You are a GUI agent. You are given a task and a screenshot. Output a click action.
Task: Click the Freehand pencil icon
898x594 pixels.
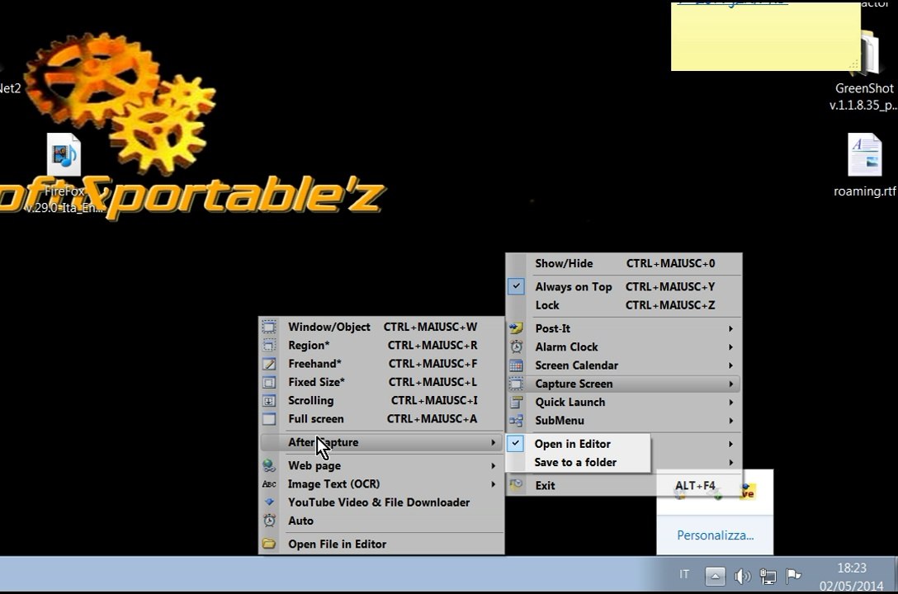coord(268,363)
